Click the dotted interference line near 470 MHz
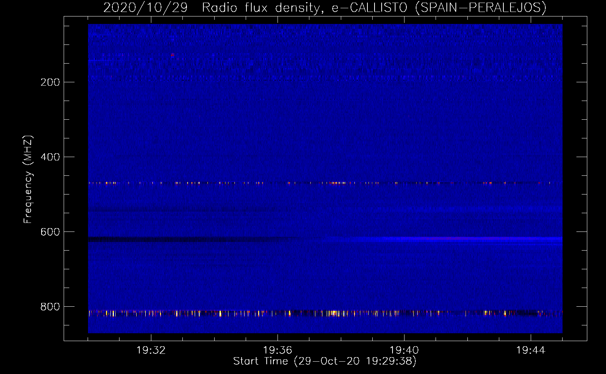Image resolution: width=606 pixels, height=374 pixels. click(x=325, y=183)
